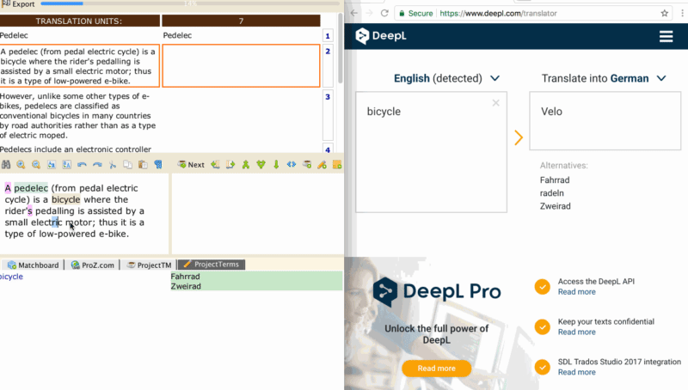Click the merge segments green arrow icon
Screen dimensions: 688x390
[246, 165]
